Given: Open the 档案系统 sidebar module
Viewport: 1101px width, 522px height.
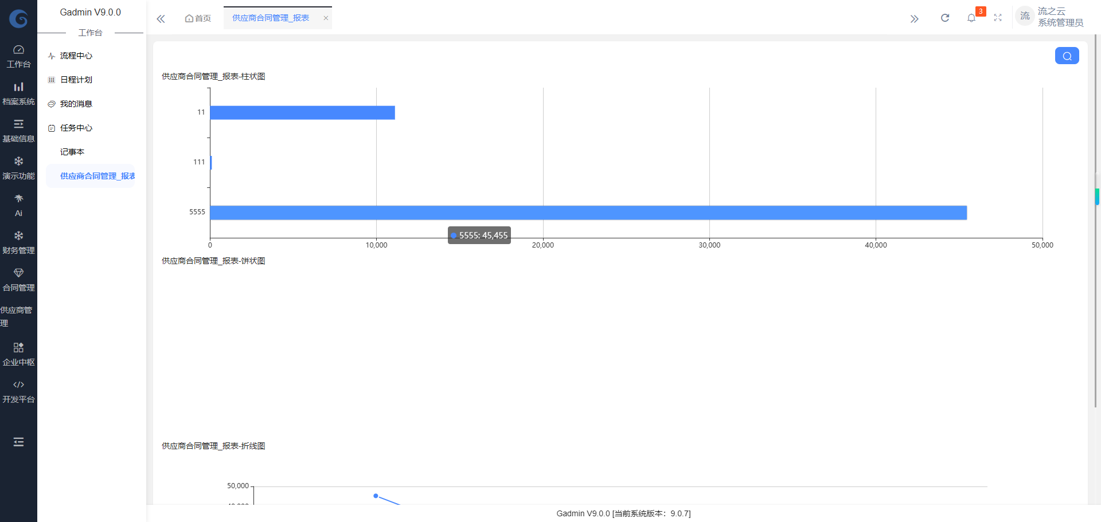Looking at the screenshot, I should (18, 93).
